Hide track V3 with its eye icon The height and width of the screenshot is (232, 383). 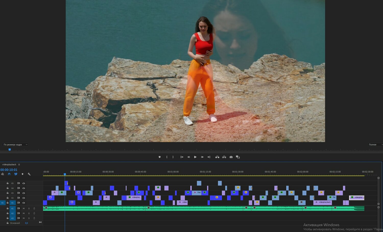coord(24,193)
